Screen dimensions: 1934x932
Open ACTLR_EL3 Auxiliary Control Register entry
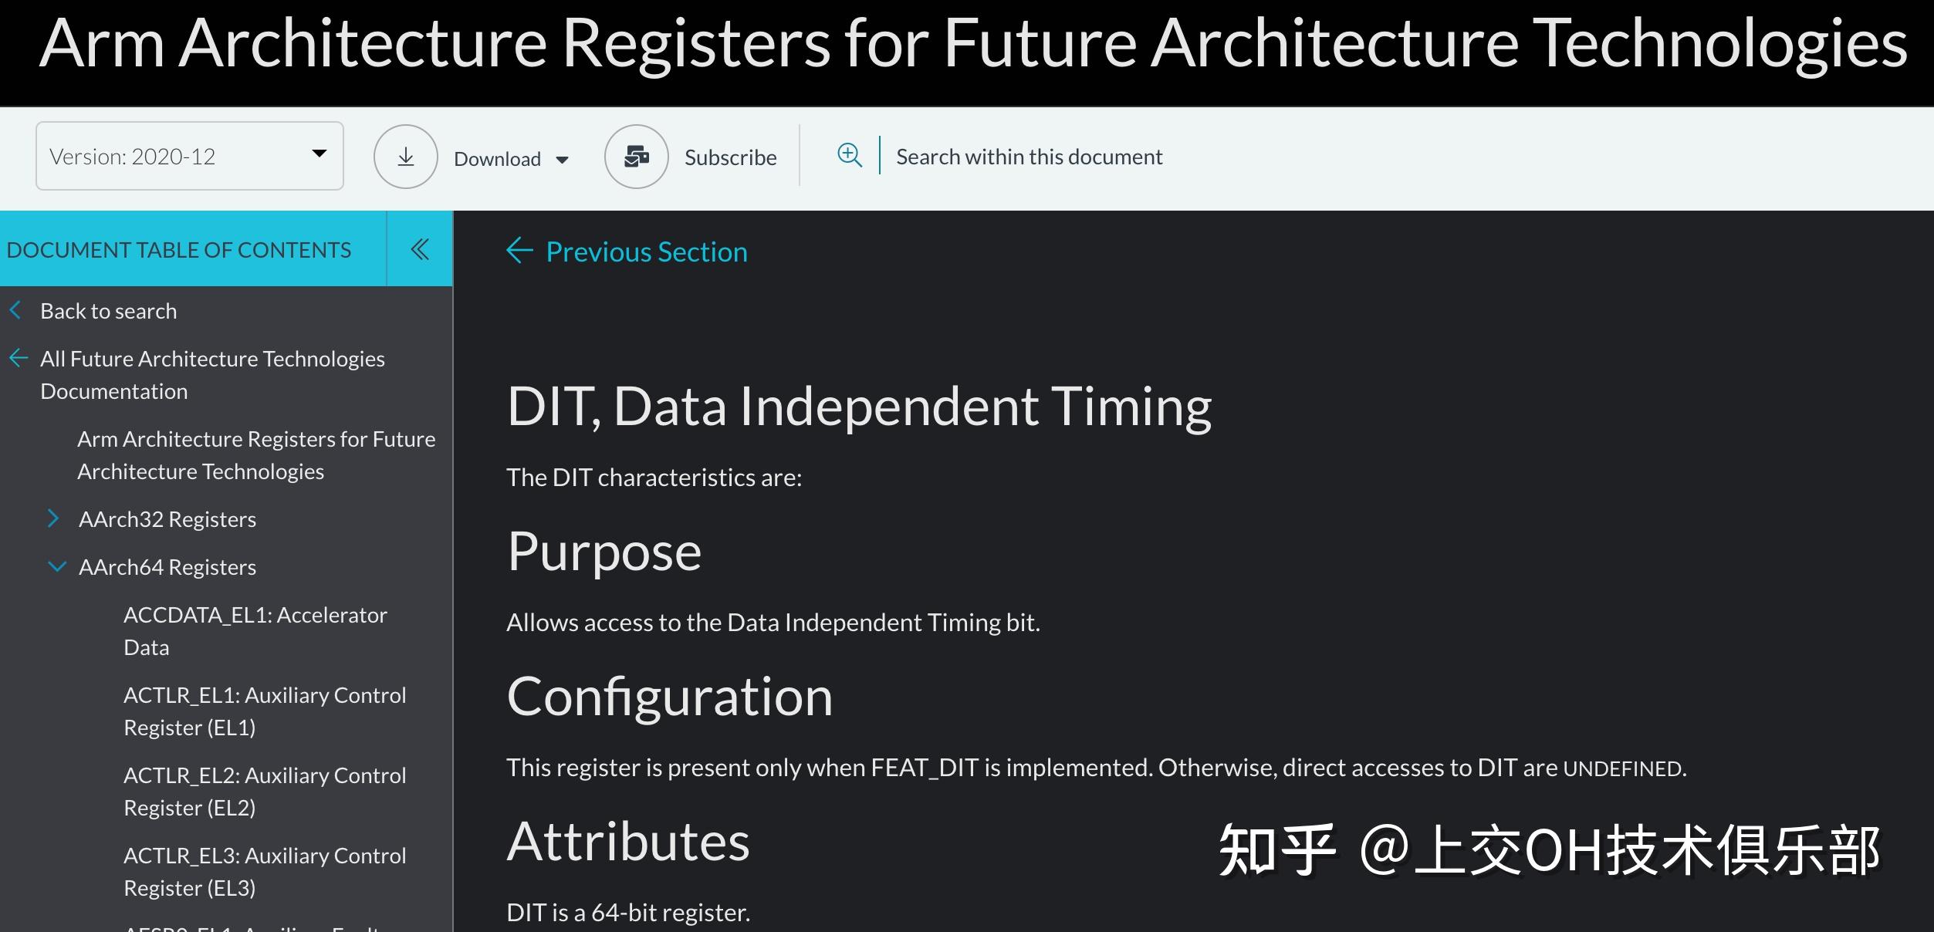(x=265, y=872)
